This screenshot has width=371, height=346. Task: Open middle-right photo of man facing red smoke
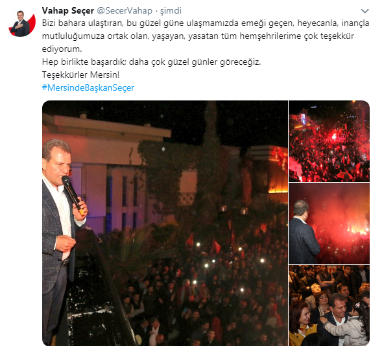coord(329,224)
